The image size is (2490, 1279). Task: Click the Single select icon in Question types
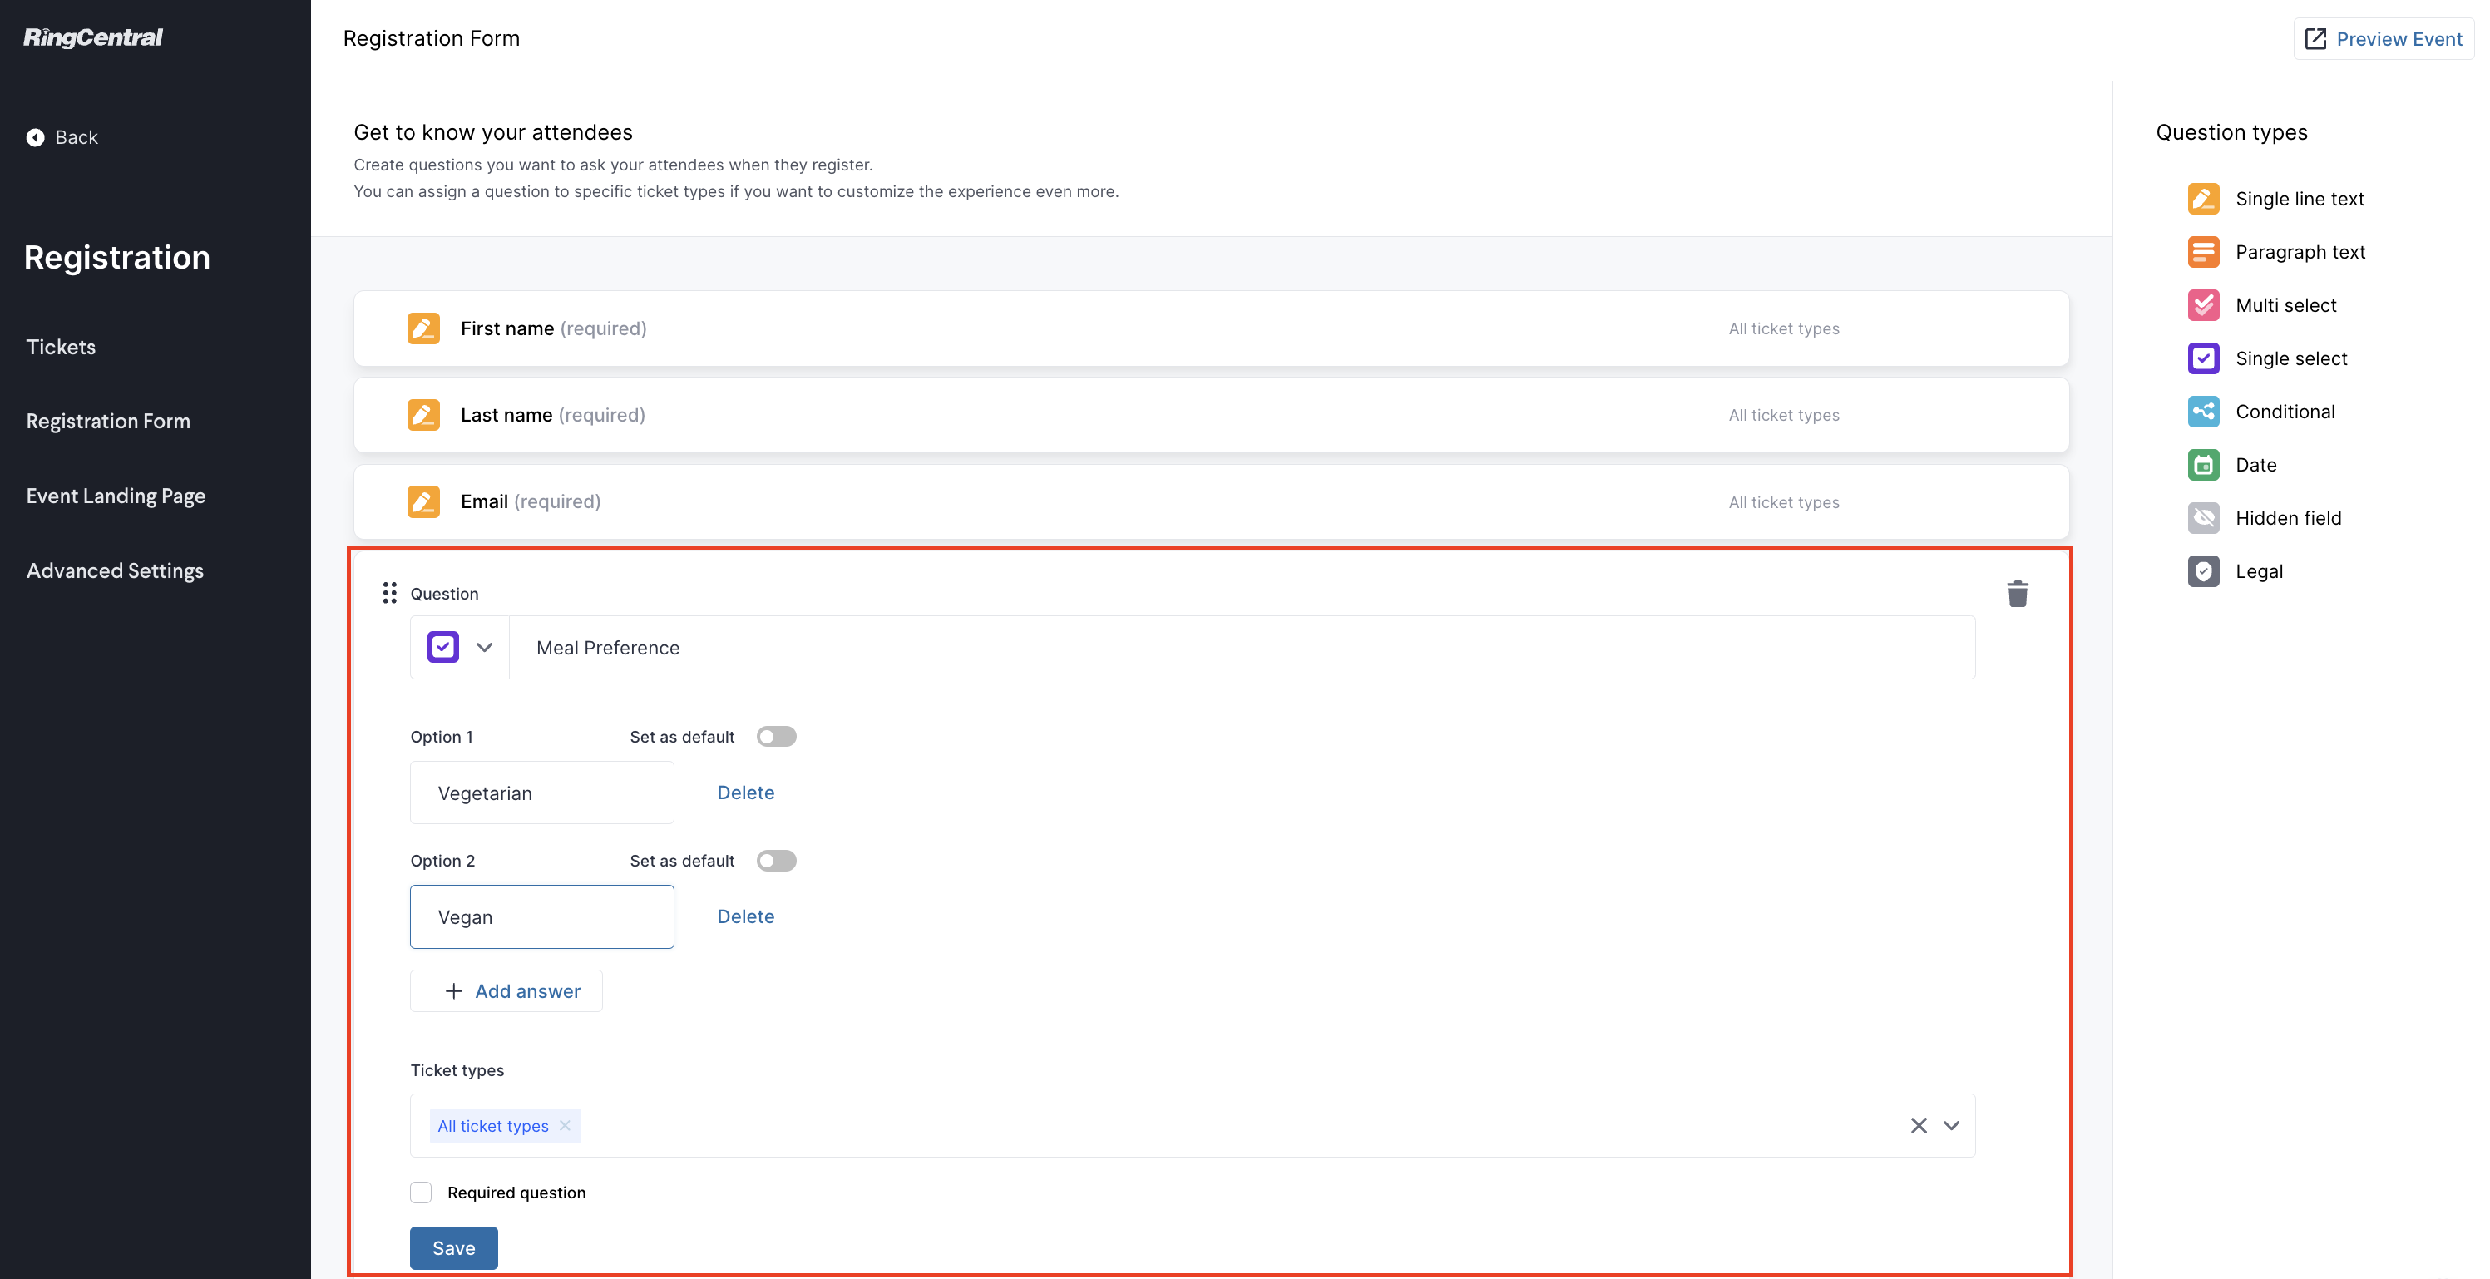(x=2203, y=358)
